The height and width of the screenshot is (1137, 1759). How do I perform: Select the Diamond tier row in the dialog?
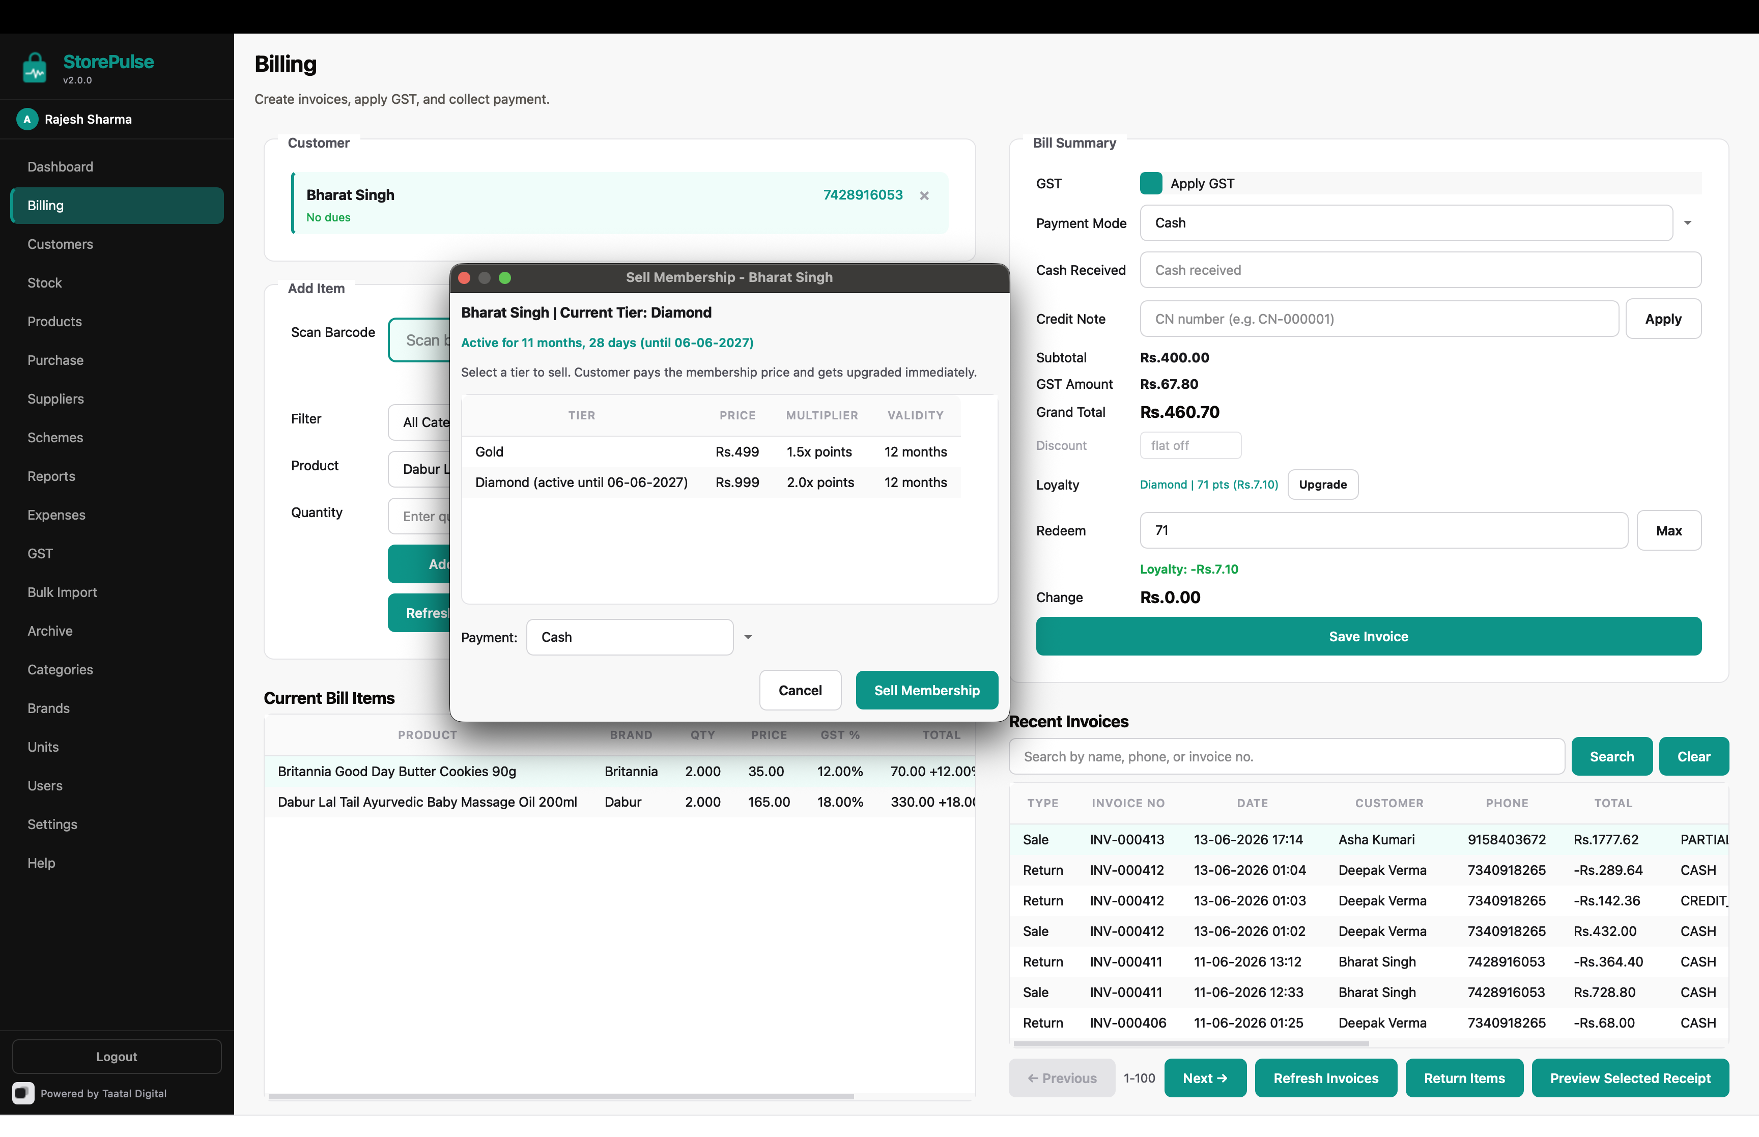pyautogui.click(x=712, y=483)
